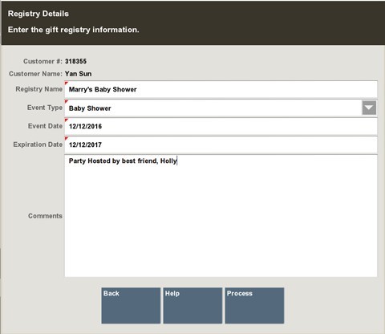Click the Back button
The image size is (385, 334).
(x=131, y=305)
